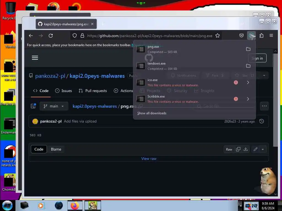The image size is (282, 211).
Task: Select the Code view button
Action: [39, 149]
